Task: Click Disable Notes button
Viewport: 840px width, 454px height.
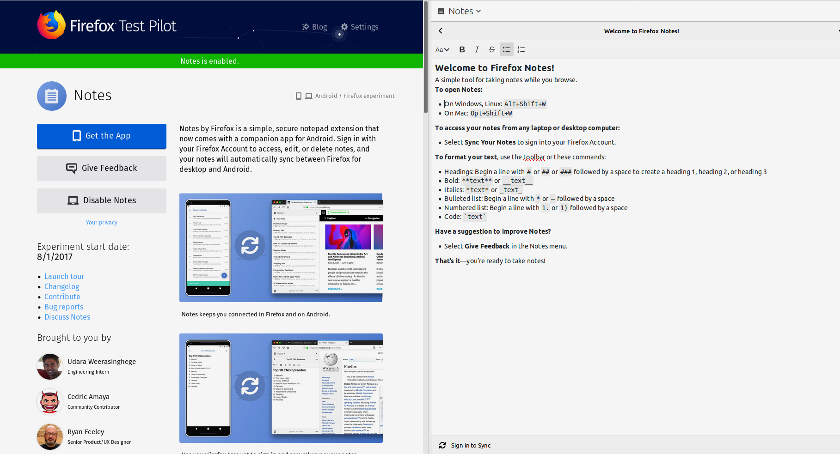Action: [102, 200]
